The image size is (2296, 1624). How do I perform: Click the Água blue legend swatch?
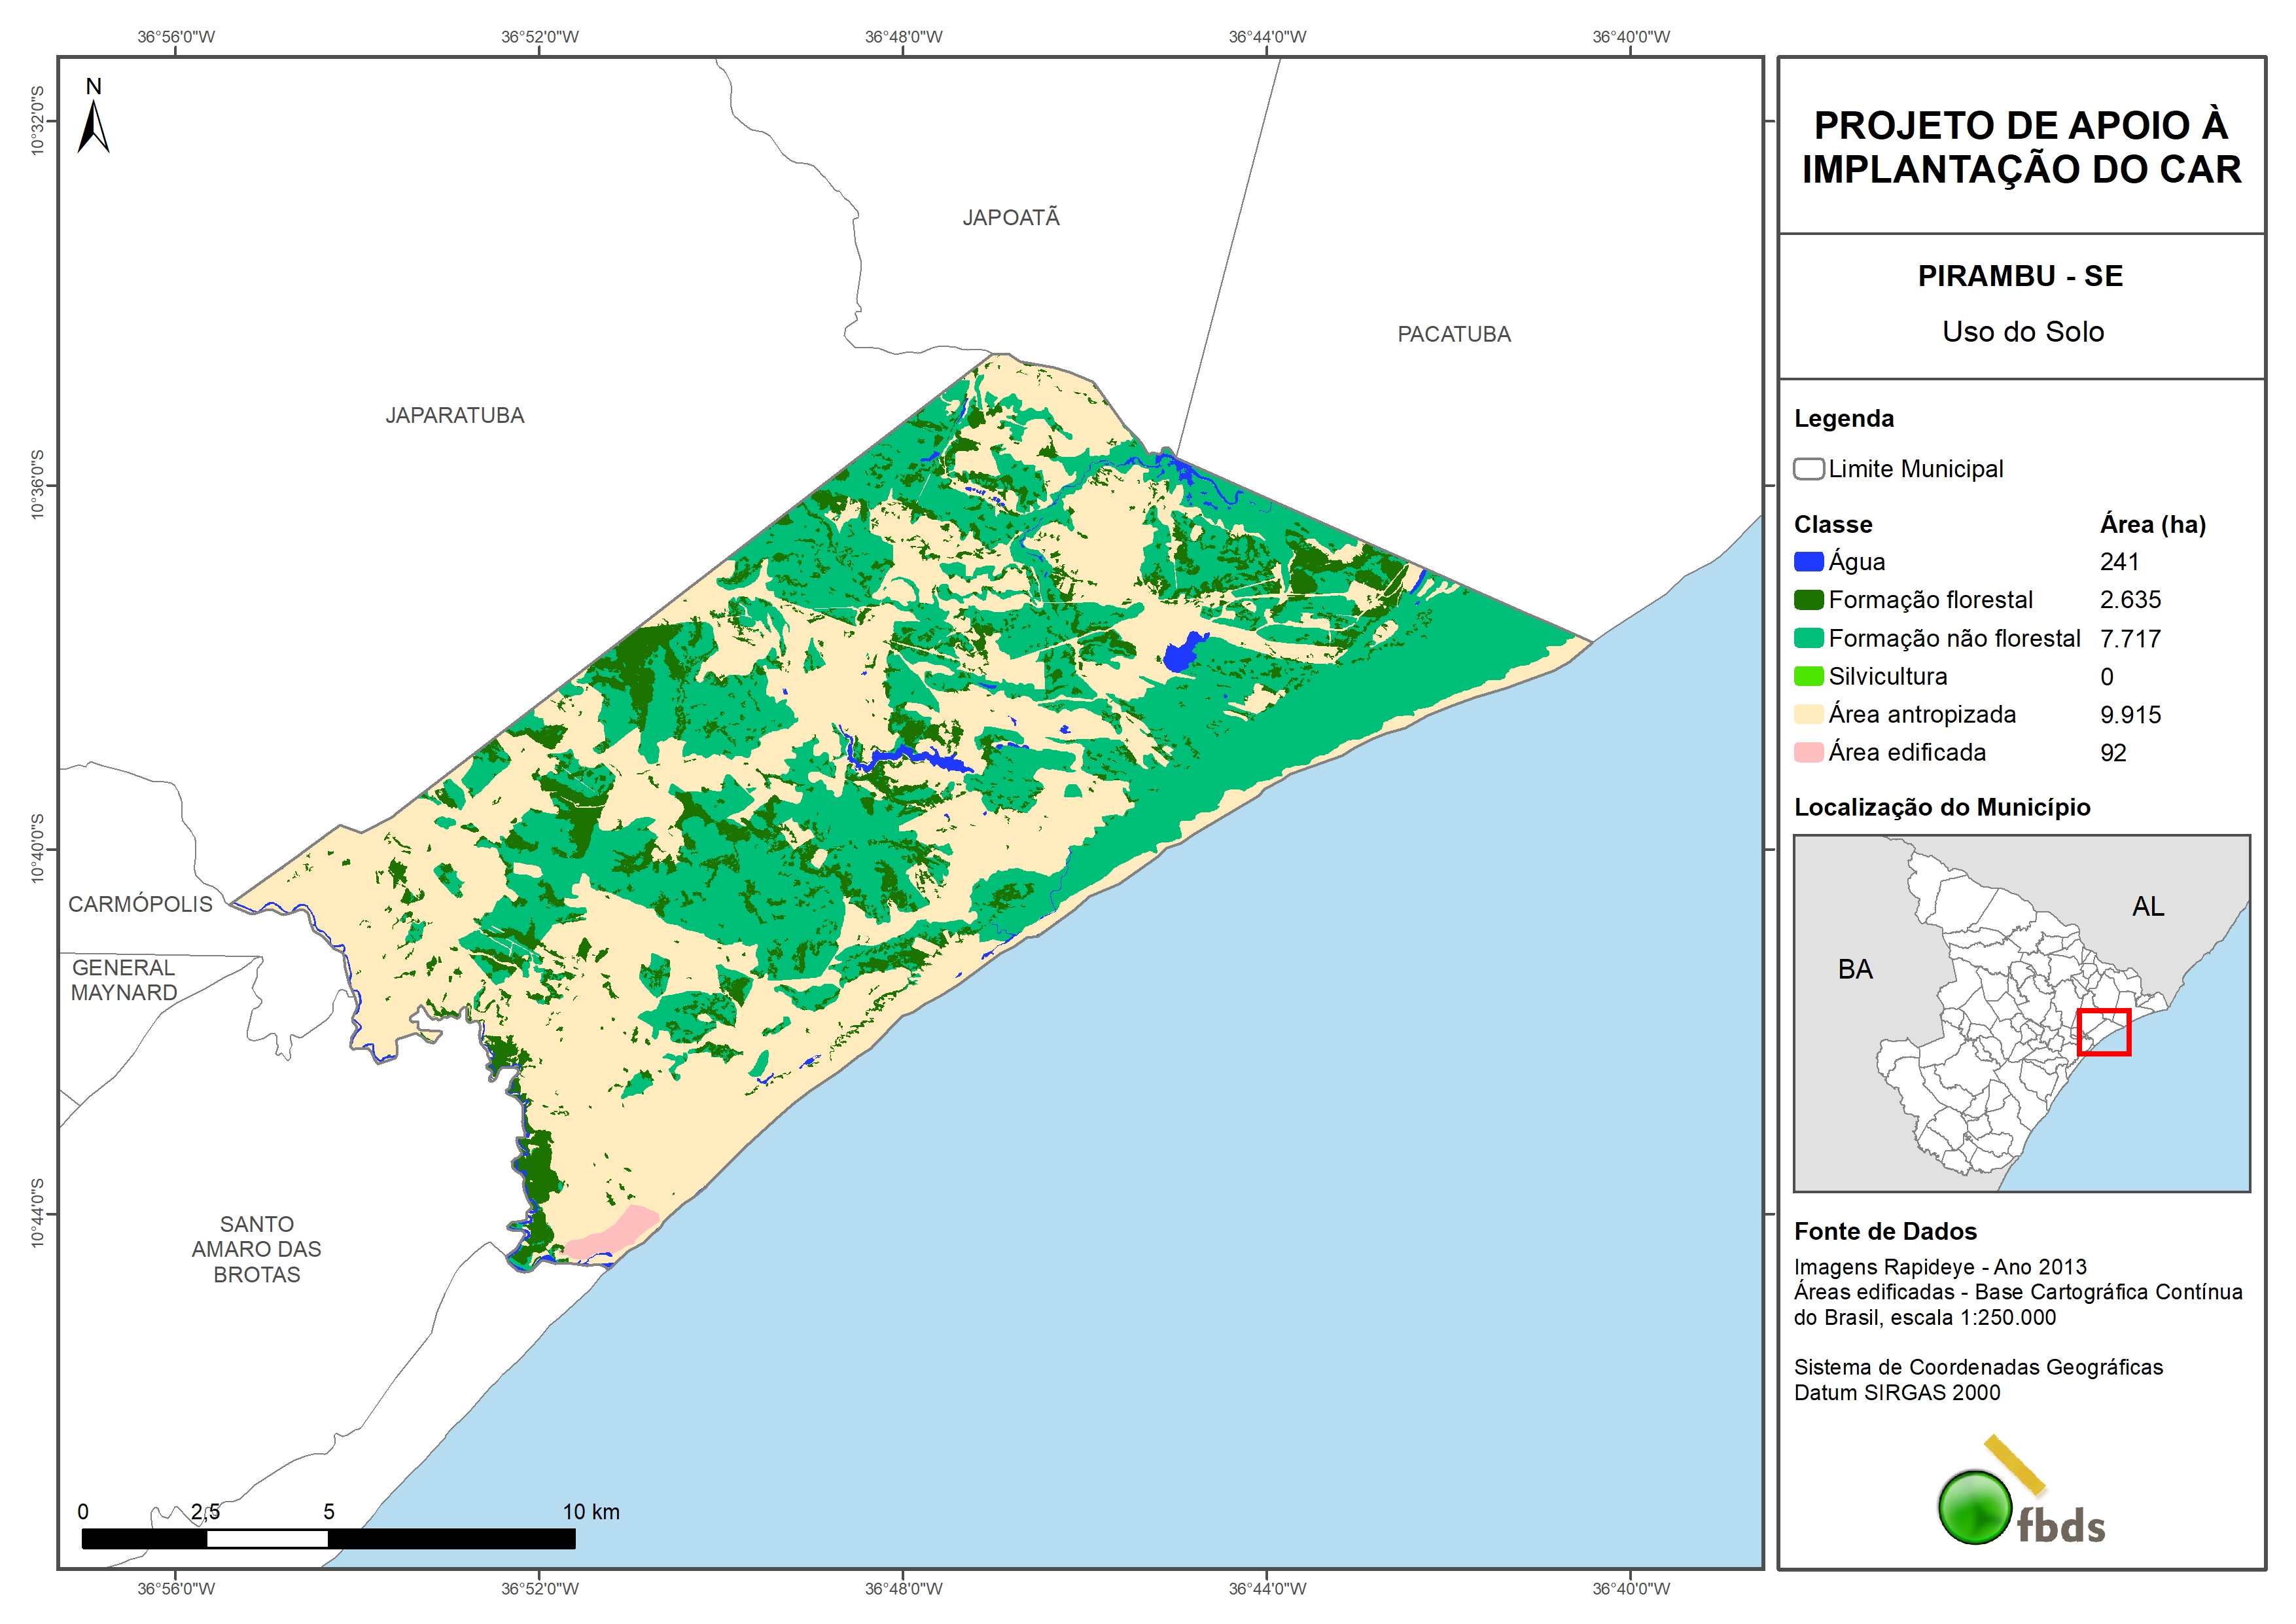[x=1808, y=562]
